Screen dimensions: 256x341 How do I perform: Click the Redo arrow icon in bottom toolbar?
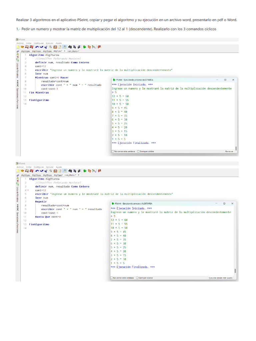click(41, 171)
